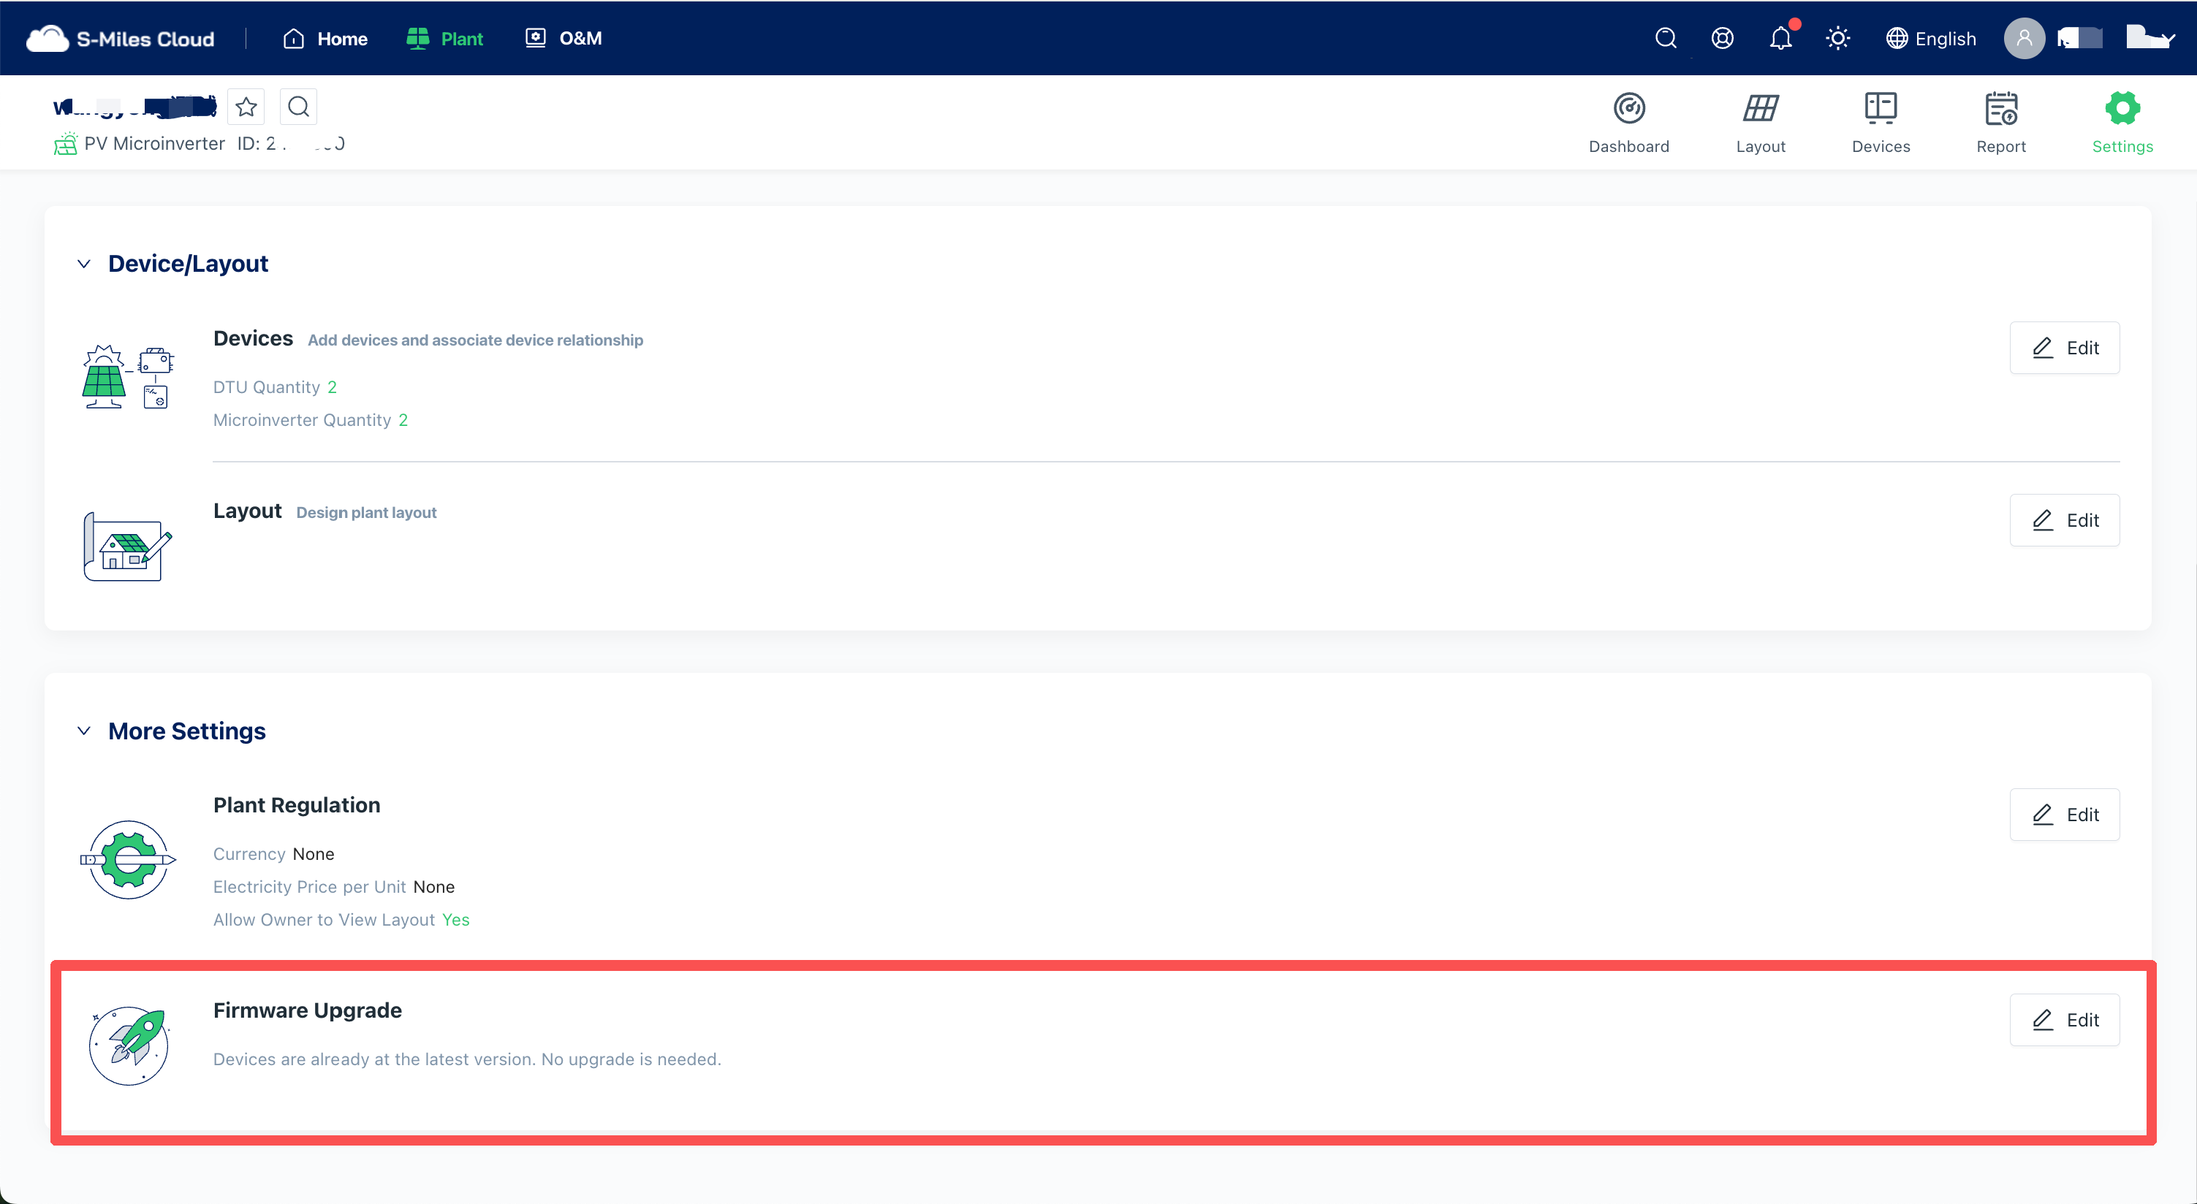
Task: Open the plant Layout view
Action: (x=1761, y=122)
